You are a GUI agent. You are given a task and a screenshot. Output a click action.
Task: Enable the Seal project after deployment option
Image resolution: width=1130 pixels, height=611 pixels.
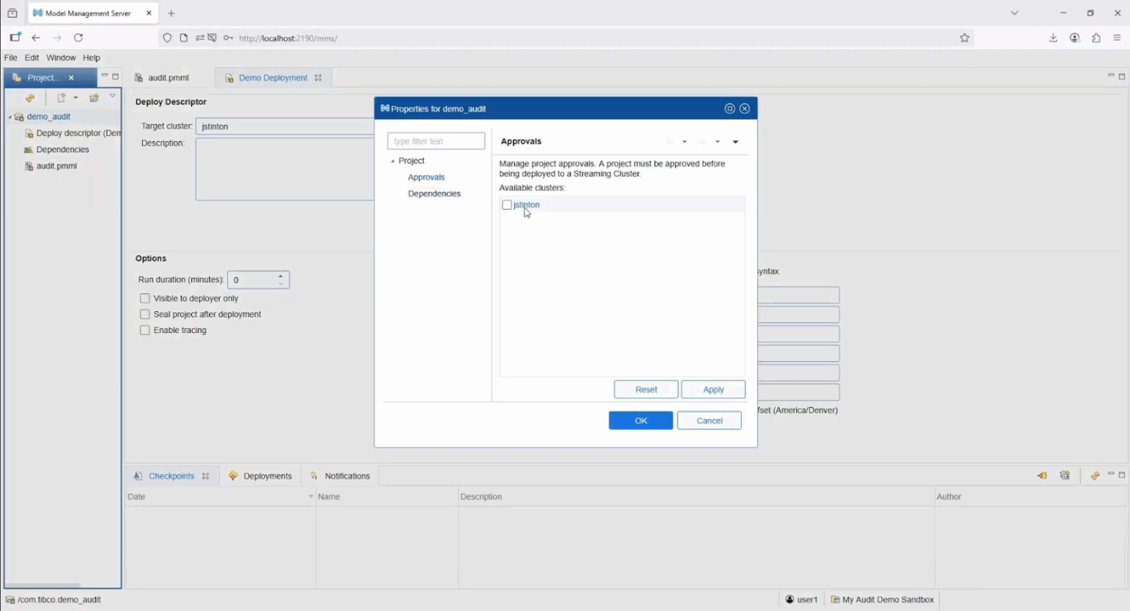coord(145,314)
